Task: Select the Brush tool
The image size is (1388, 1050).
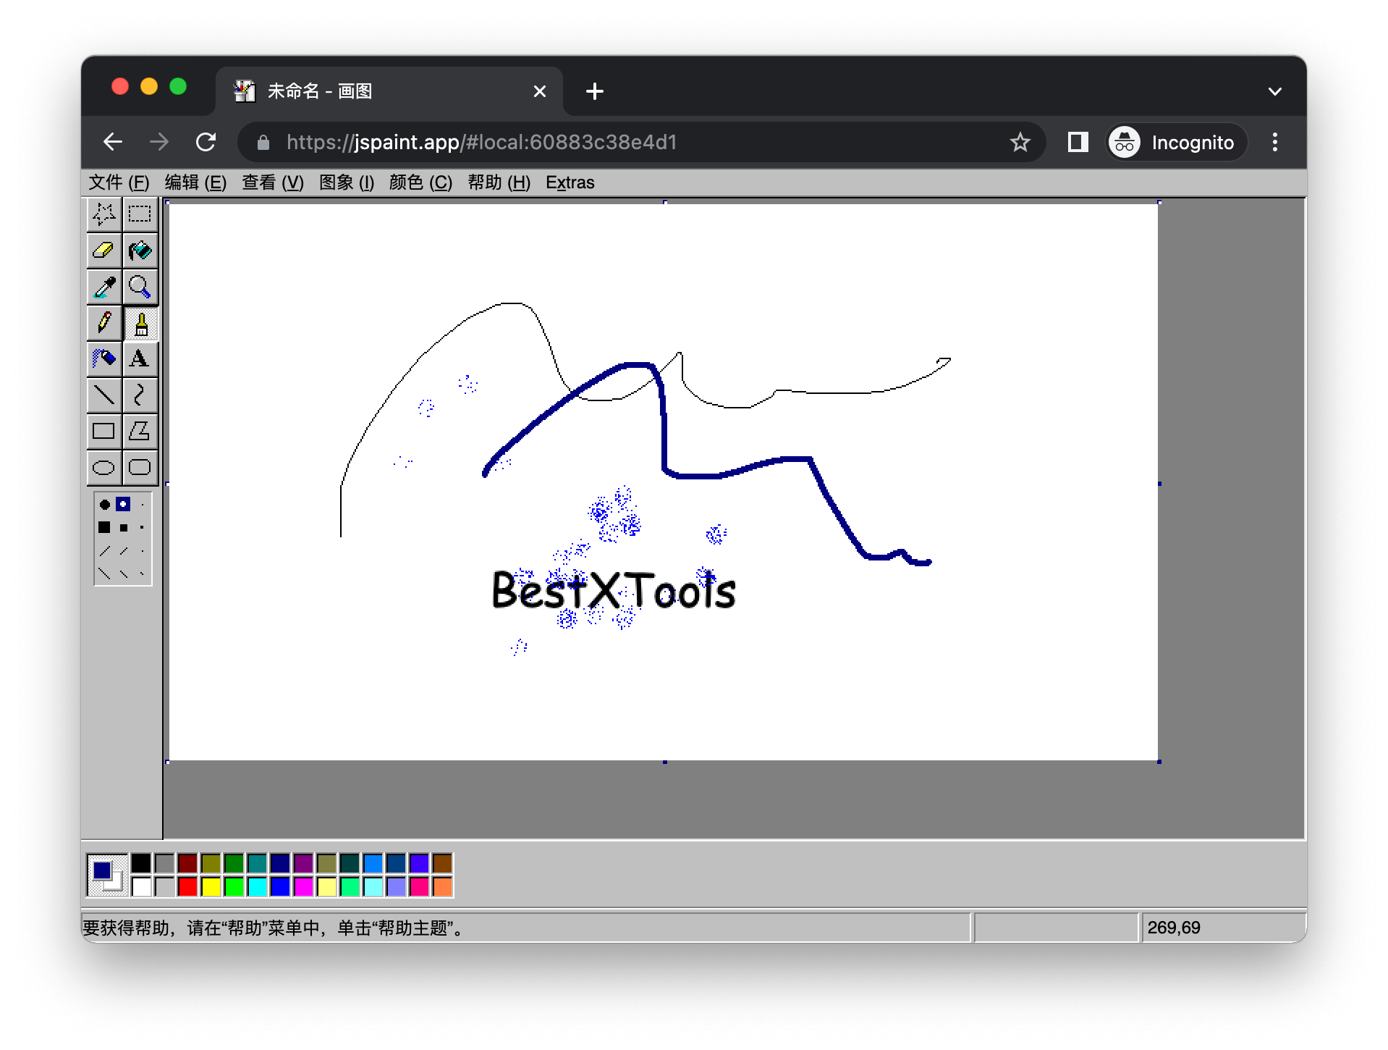Action: [x=140, y=323]
